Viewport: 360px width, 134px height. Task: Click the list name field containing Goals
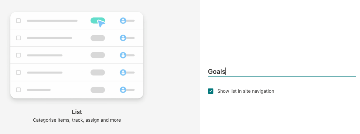click(282, 72)
